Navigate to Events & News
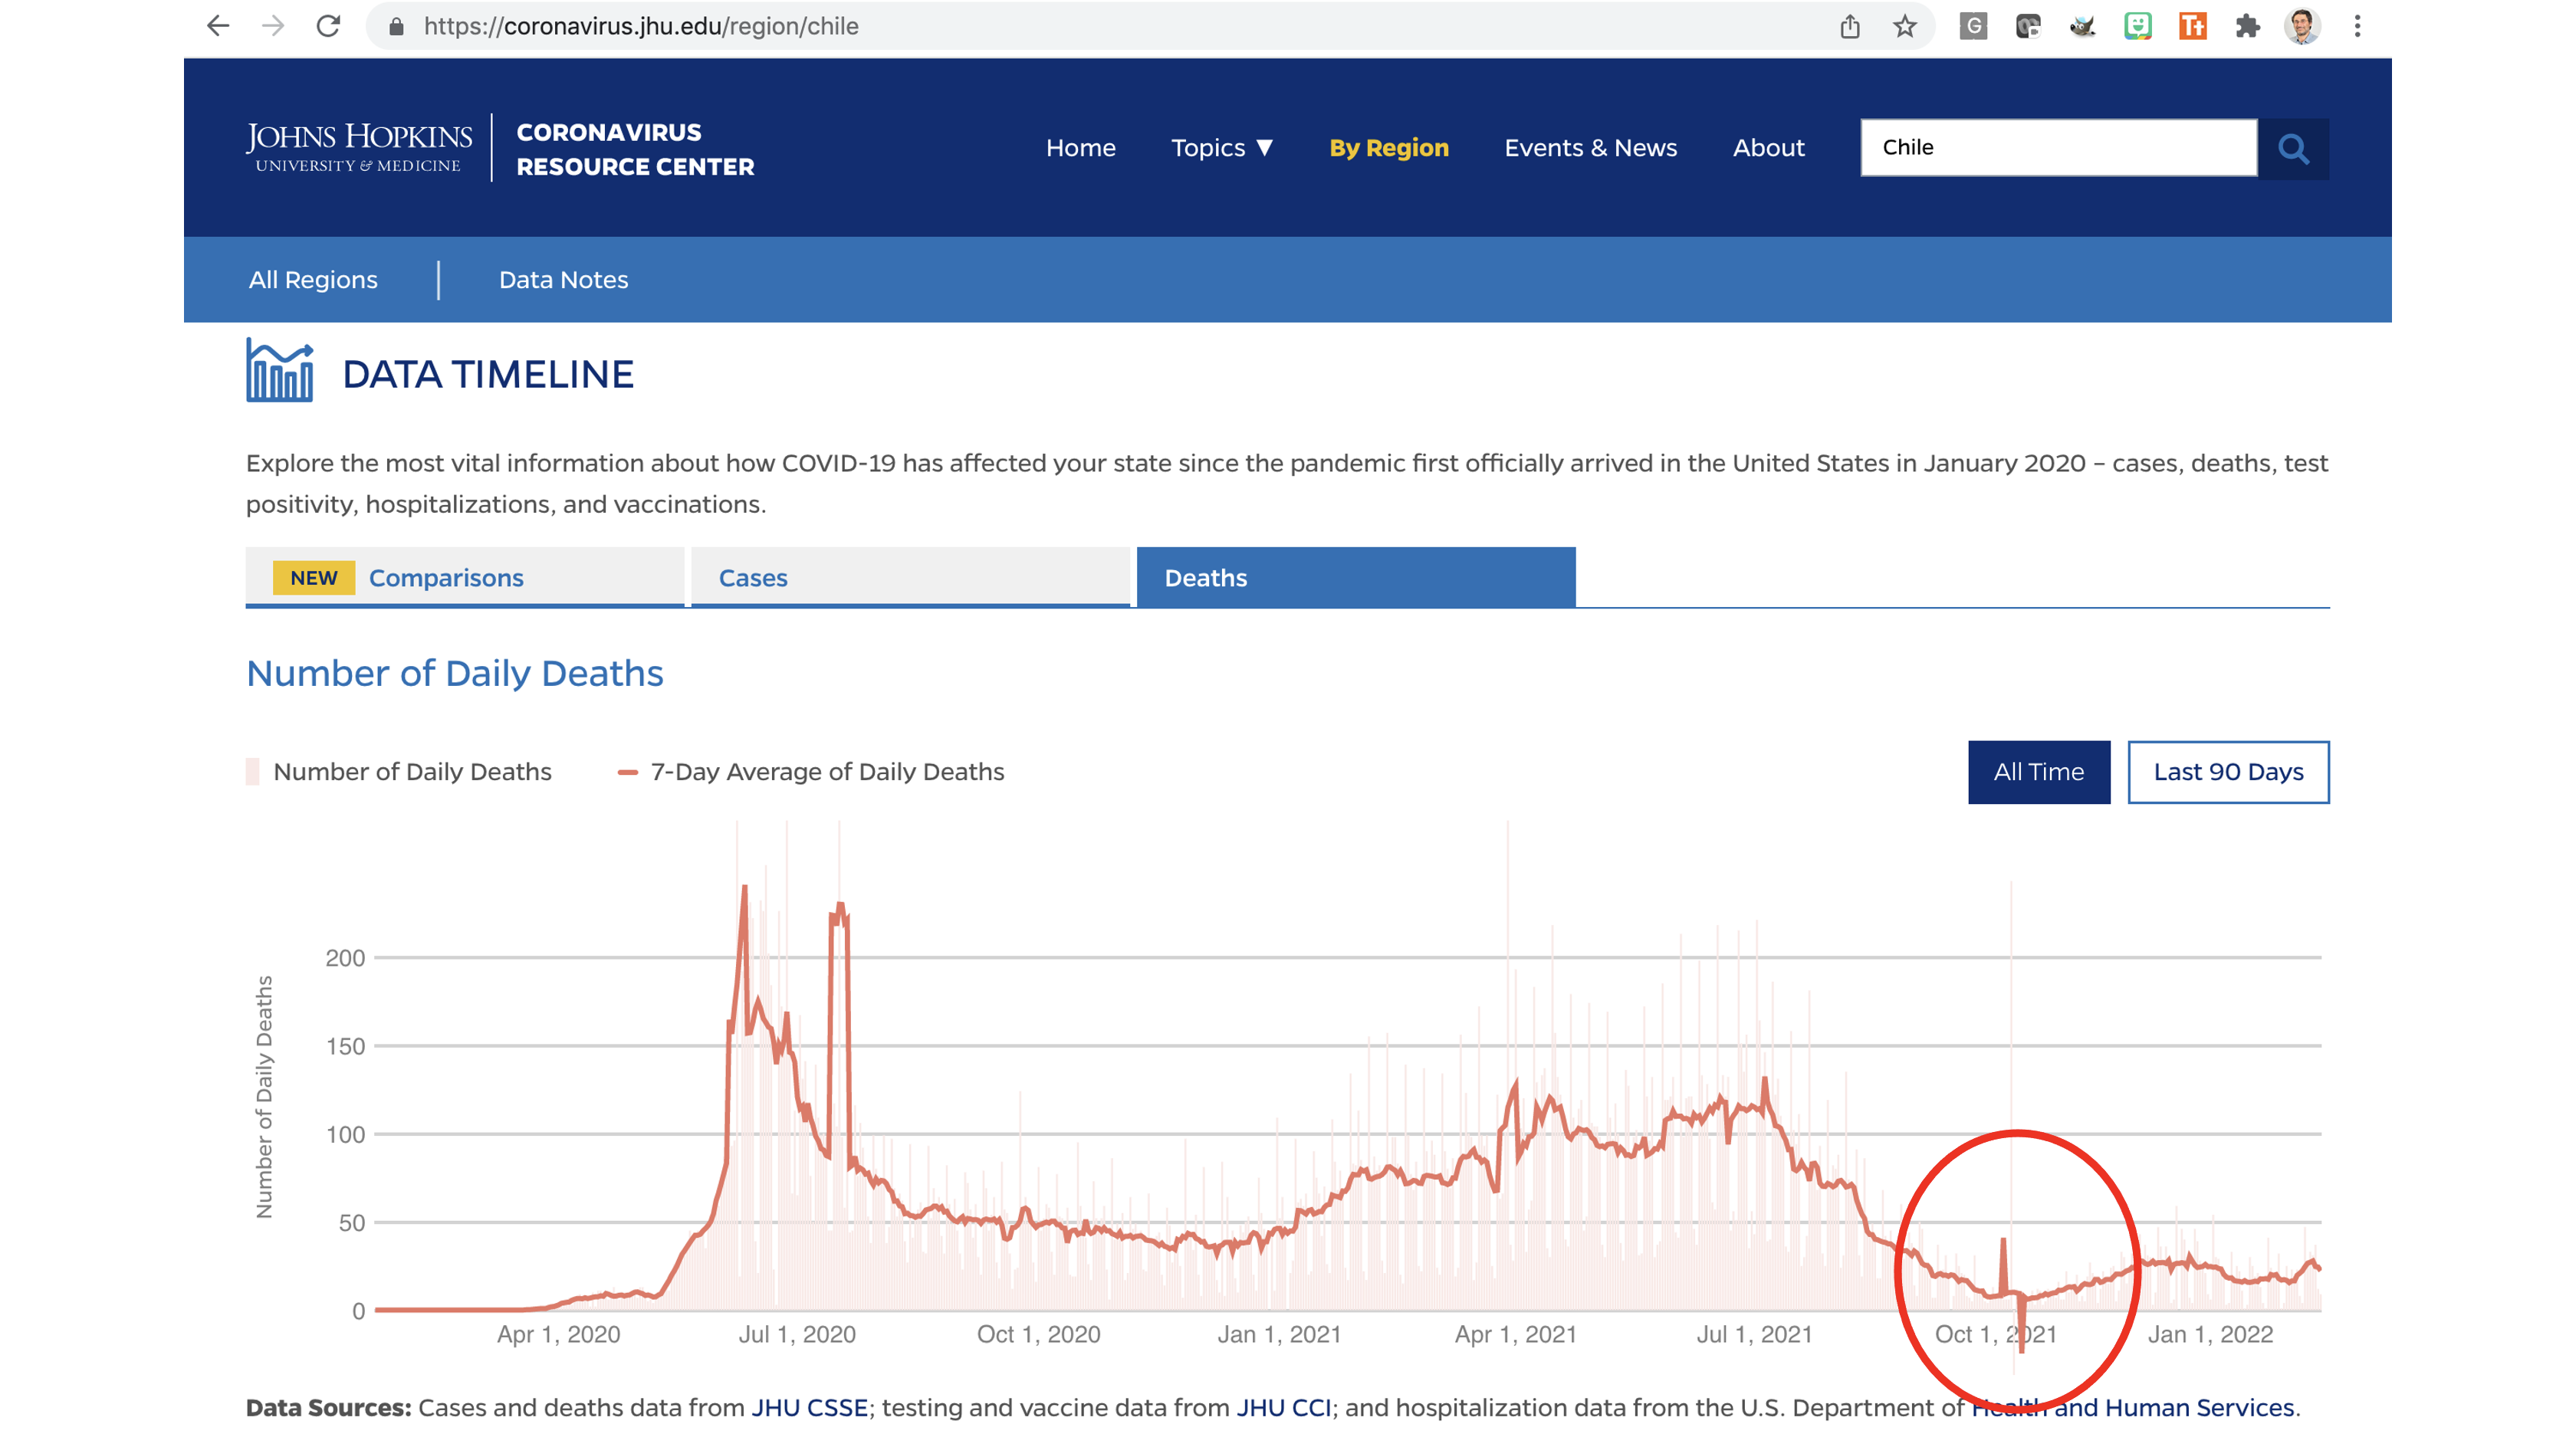This screenshot has height=1447, width=2576. coord(1591,148)
